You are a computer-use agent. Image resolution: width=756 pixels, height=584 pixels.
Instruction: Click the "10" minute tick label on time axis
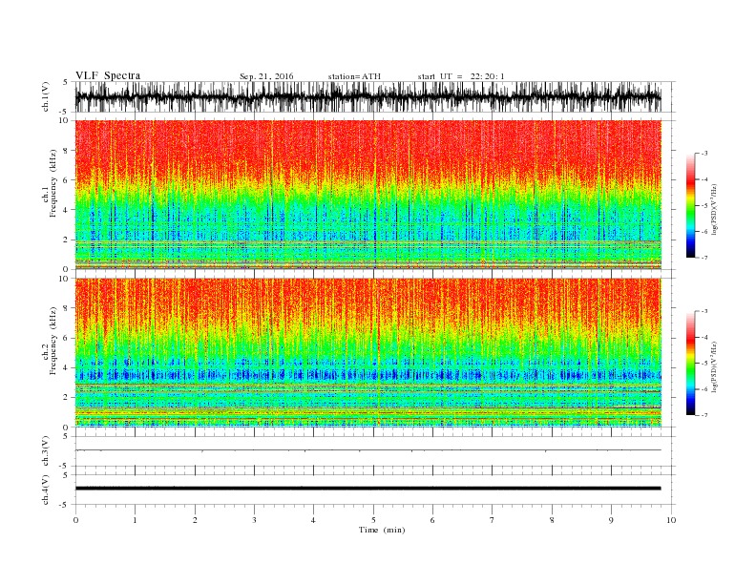[x=671, y=520]
